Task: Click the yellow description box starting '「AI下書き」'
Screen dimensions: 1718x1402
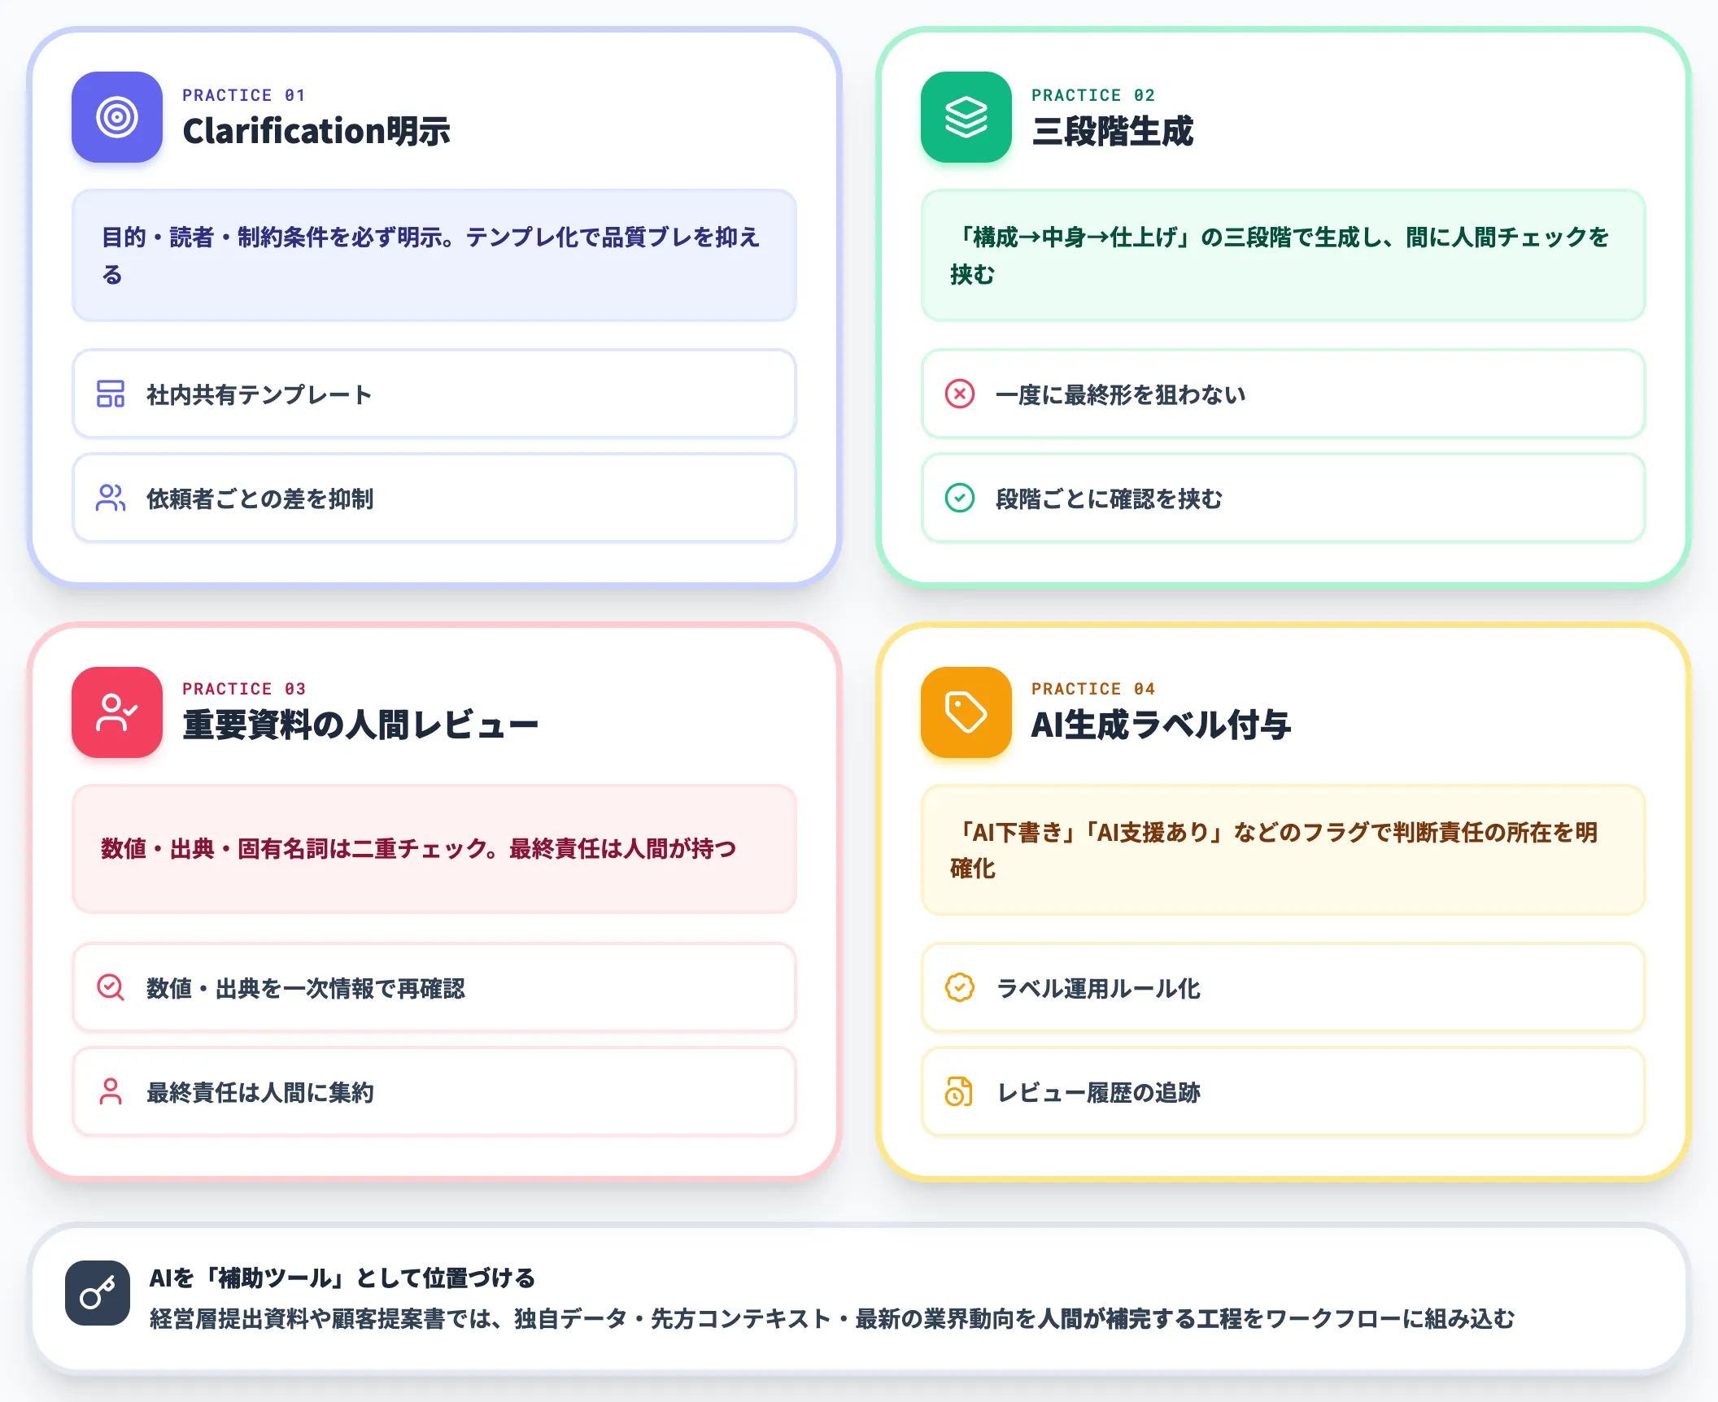Action: pos(1284,850)
